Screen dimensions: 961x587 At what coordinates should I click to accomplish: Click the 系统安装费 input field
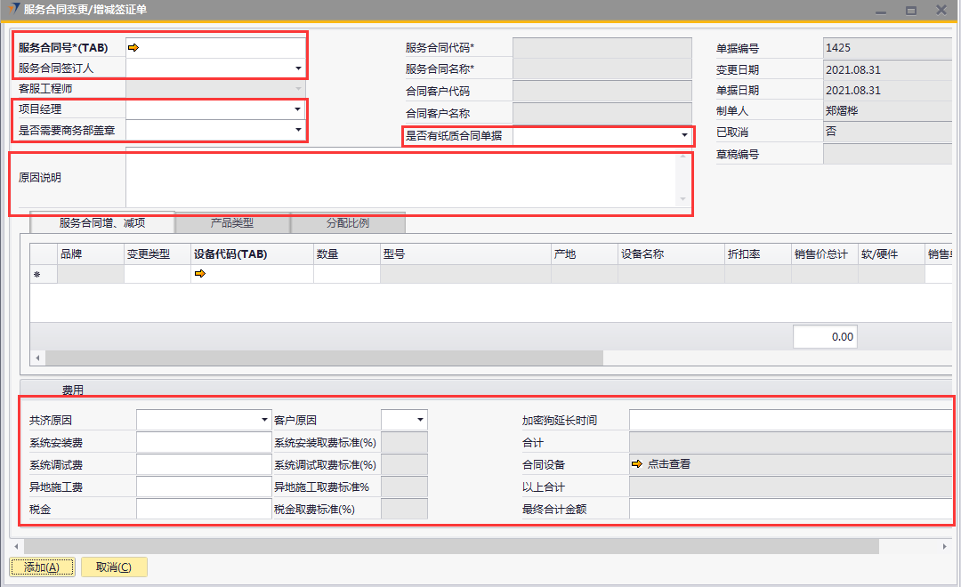[203, 442]
